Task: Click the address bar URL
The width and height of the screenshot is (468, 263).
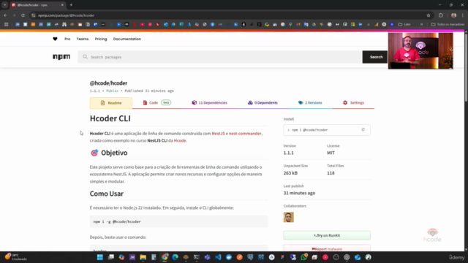Action: point(67,15)
